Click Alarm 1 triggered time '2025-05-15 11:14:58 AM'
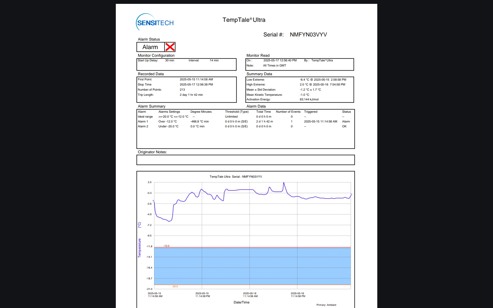Image resolution: width=493 pixels, height=308 pixels. pos(320,121)
